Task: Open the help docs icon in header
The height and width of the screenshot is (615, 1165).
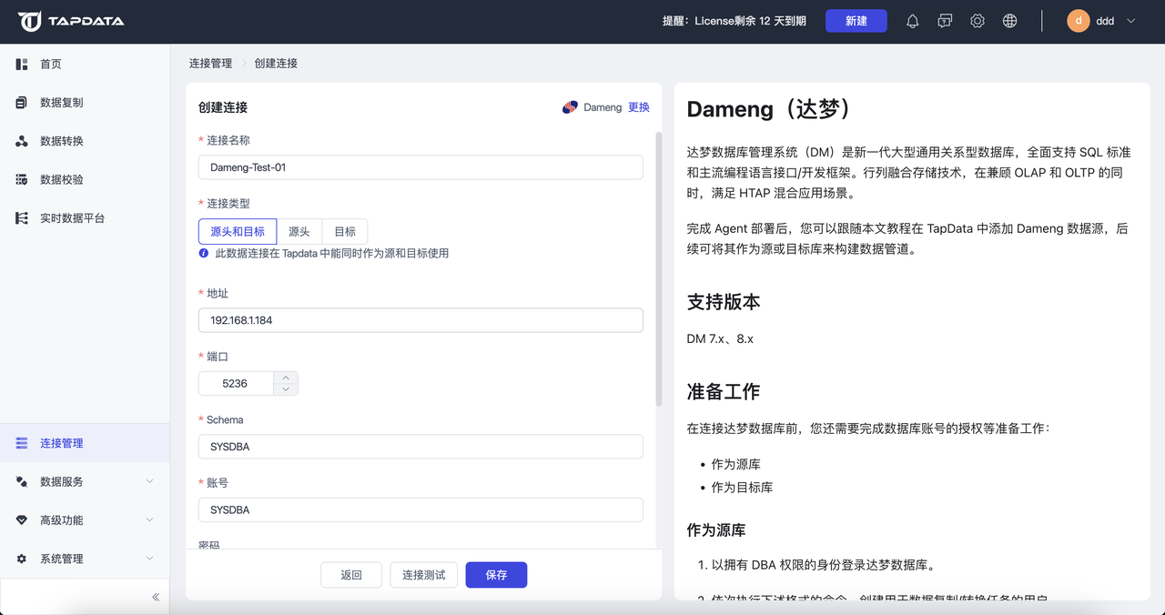Action: [x=945, y=21]
